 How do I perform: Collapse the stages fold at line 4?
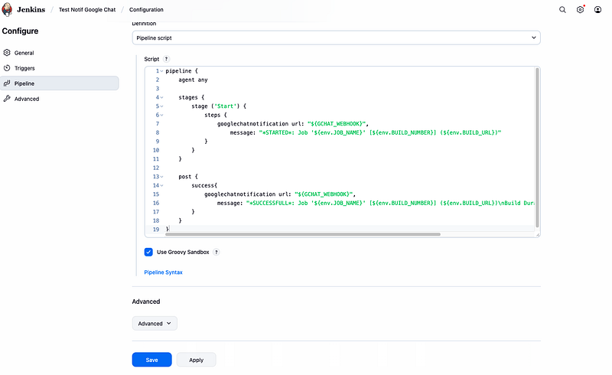click(x=161, y=97)
